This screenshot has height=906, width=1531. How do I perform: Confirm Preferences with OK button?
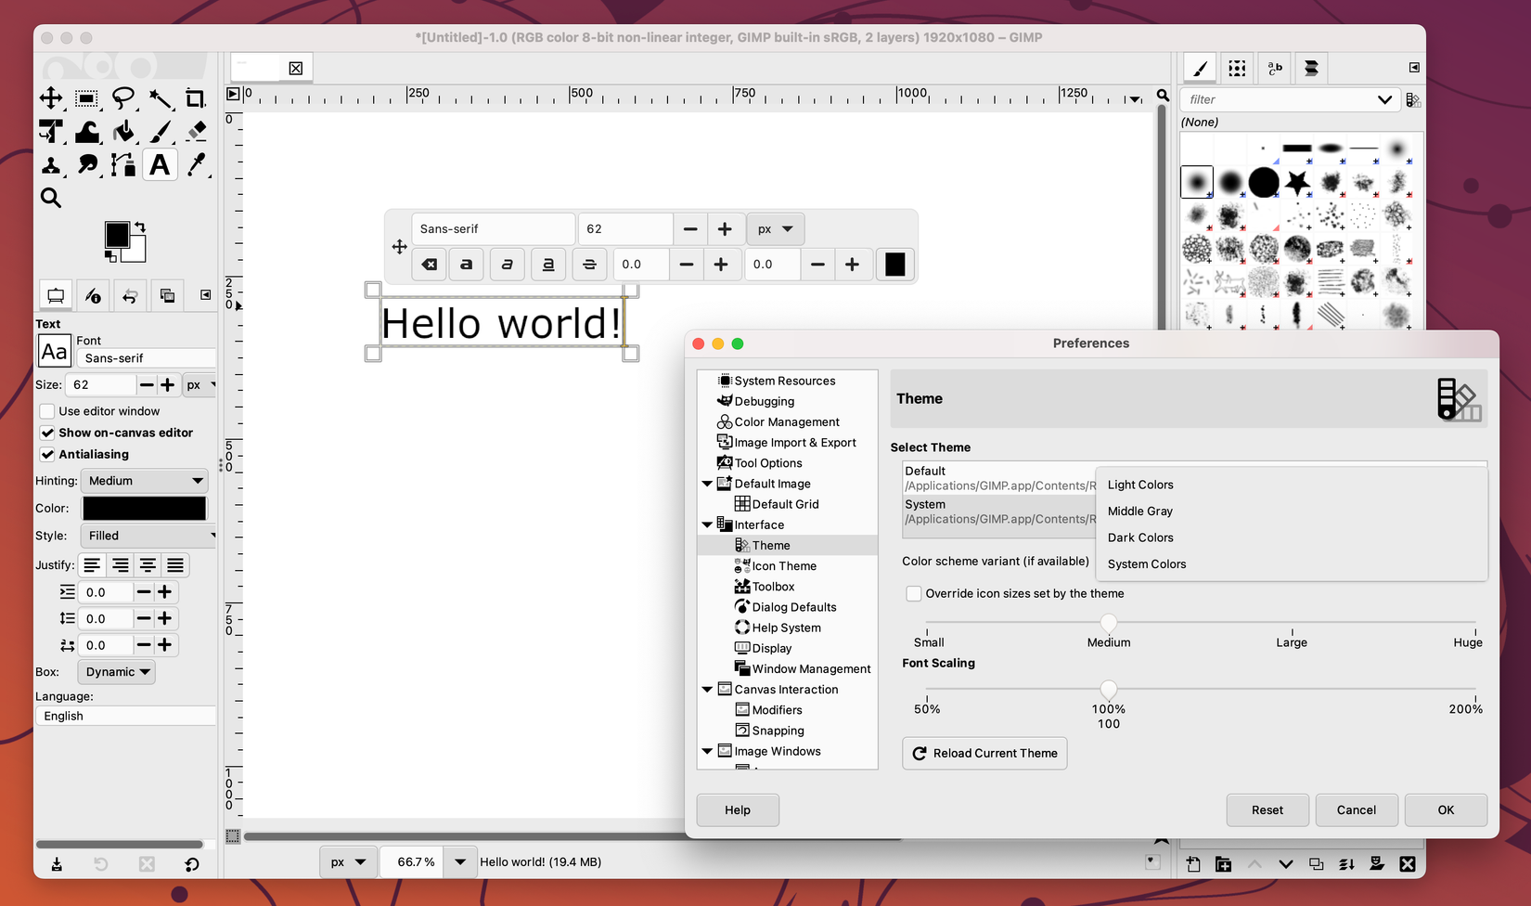[x=1446, y=810]
